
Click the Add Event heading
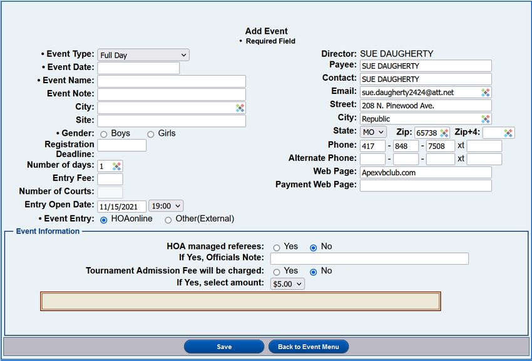click(267, 31)
